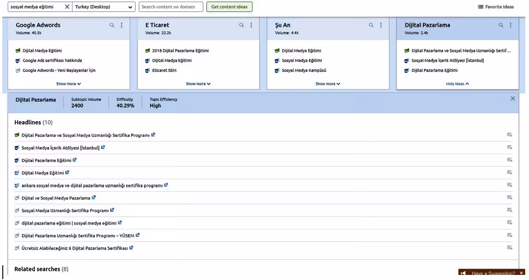The image size is (529, 280).
Task: Open external link for Sosyal Medya İçerik Atölyesi
Action: [x=103, y=147]
